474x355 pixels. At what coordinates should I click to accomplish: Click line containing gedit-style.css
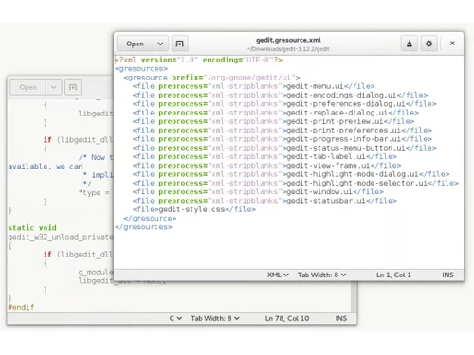coord(194,209)
